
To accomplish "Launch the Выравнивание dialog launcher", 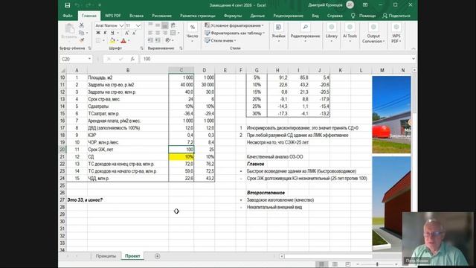I will 181,48.
